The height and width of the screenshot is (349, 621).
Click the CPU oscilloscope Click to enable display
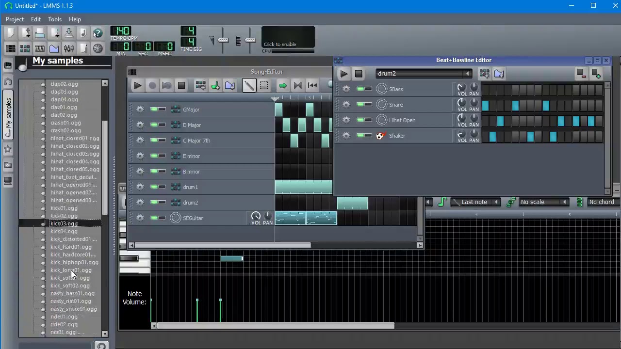pyautogui.click(x=288, y=37)
